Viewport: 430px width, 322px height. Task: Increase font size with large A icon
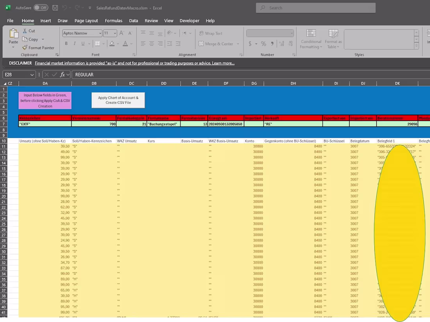pos(122,33)
